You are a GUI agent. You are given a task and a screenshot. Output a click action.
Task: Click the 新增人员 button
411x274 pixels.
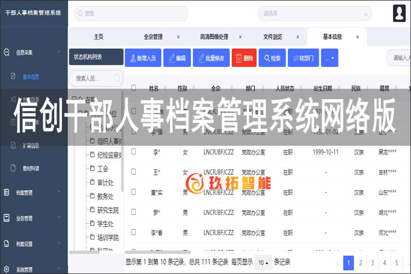click(x=143, y=58)
